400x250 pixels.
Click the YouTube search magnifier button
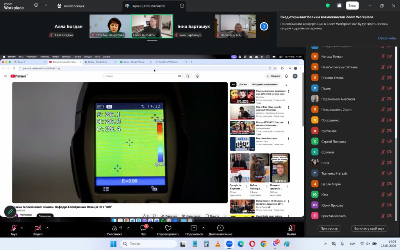click(x=187, y=76)
